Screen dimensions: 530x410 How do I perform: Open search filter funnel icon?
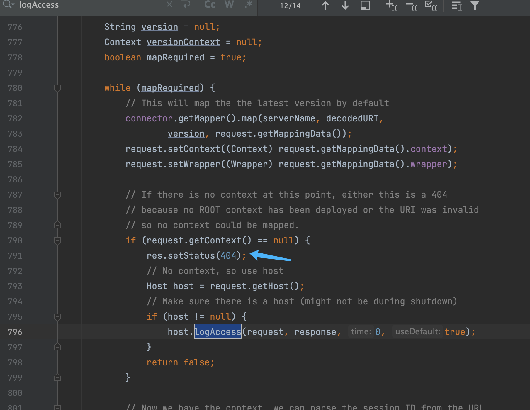pos(475,5)
